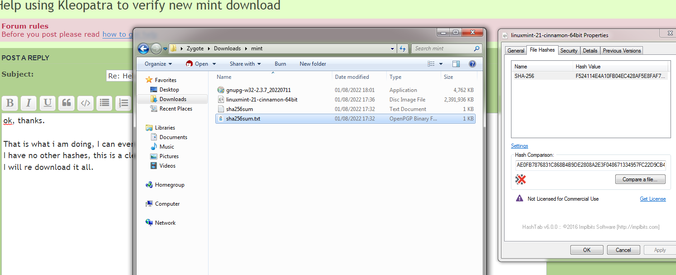The width and height of the screenshot is (676, 275).
Task: Click the mint breadcrumb in address bar
Action: coord(257,48)
